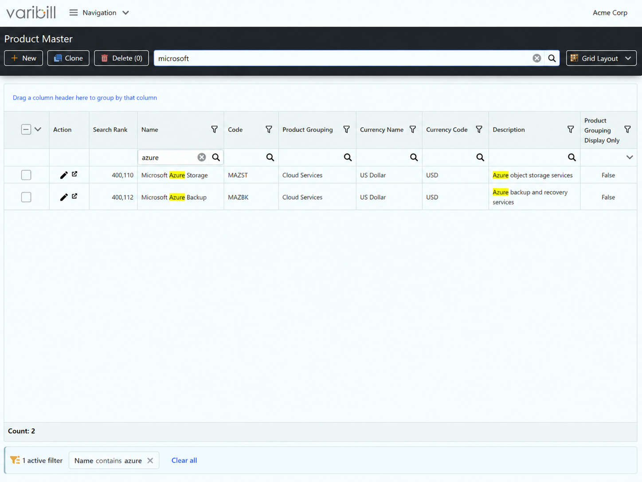Open the Currency Name column filter icon
The width and height of the screenshot is (642, 482).
pyautogui.click(x=413, y=129)
